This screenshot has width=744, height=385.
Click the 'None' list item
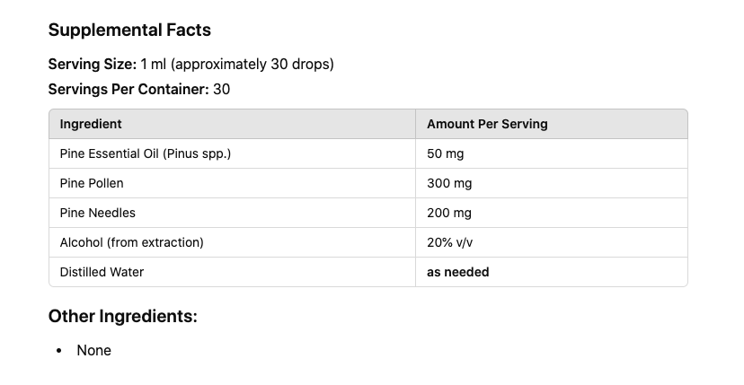pyautogui.click(x=94, y=350)
